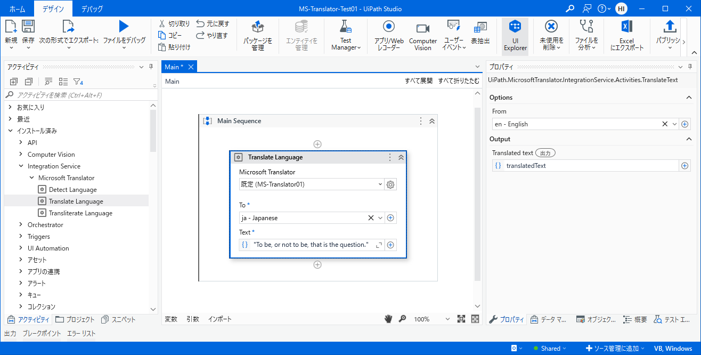The image size is (701, 355).
Task: Collapse all activities tree icon
Action: pyautogui.click(x=28, y=82)
